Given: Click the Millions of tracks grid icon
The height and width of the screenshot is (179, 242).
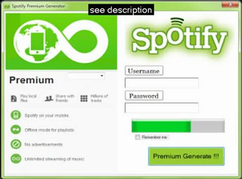Looking at the screenshot, I should tap(84, 98).
